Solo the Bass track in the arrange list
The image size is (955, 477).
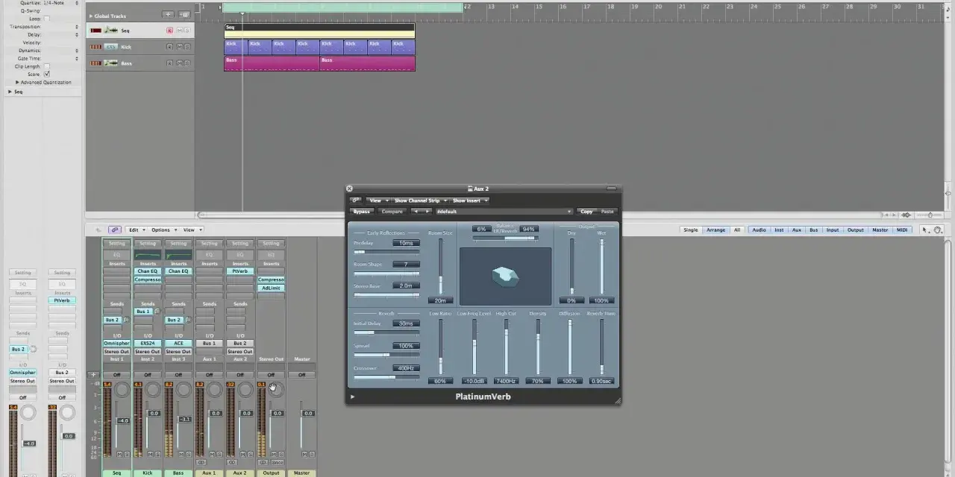(x=187, y=63)
